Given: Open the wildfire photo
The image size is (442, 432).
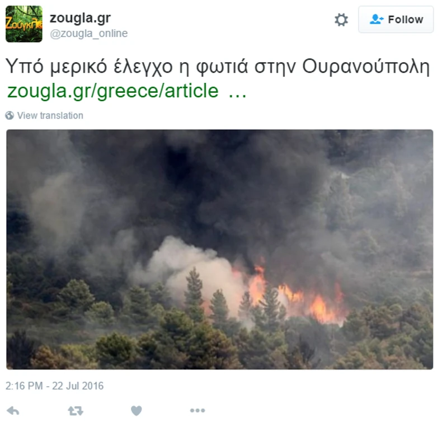Looking at the screenshot, I should (219, 249).
